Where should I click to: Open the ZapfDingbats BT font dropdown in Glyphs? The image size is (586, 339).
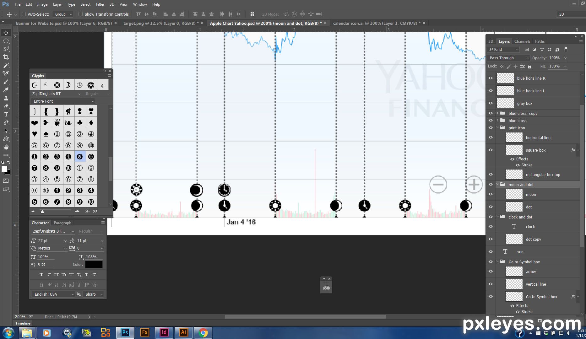point(56,94)
